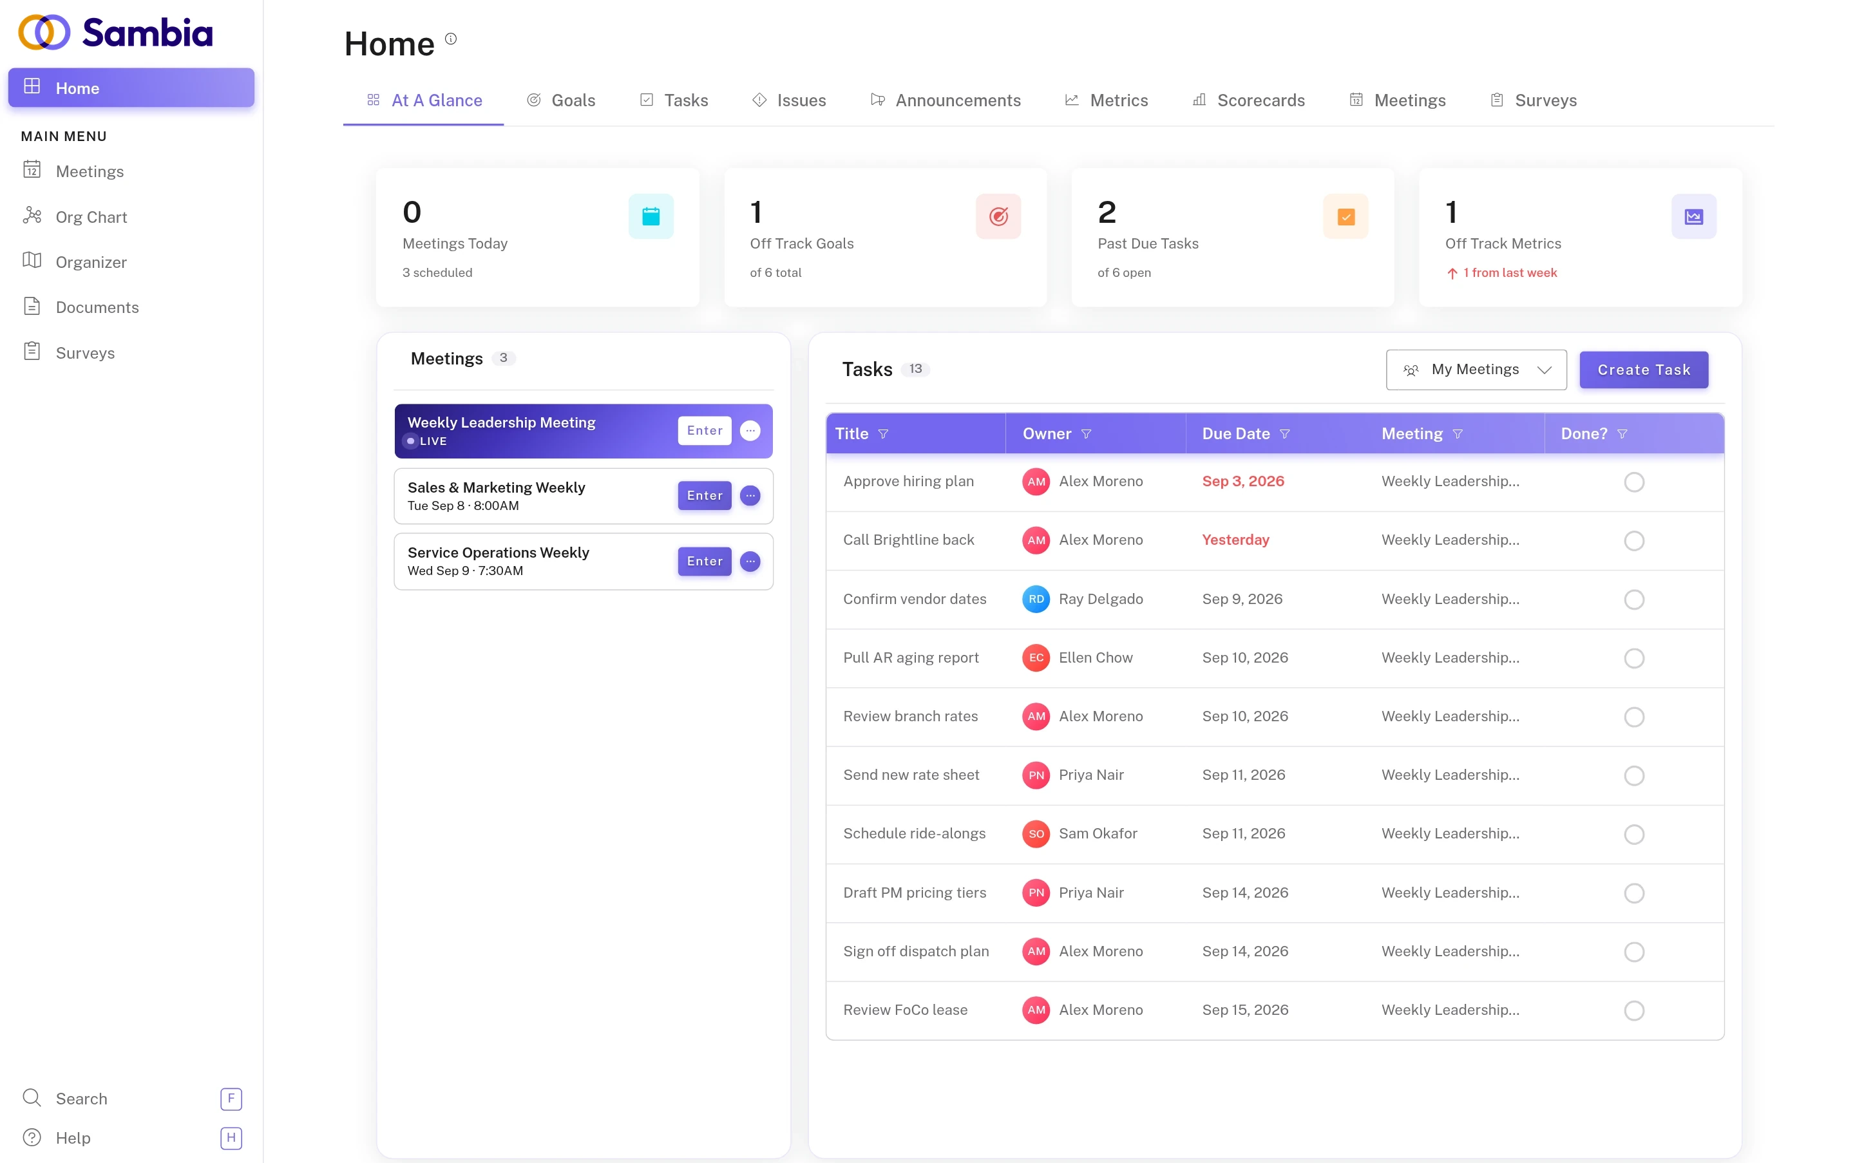Image resolution: width=1855 pixels, height=1163 pixels.
Task: Click Enter on Sales & Marketing Weekly
Action: (x=704, y=496)
